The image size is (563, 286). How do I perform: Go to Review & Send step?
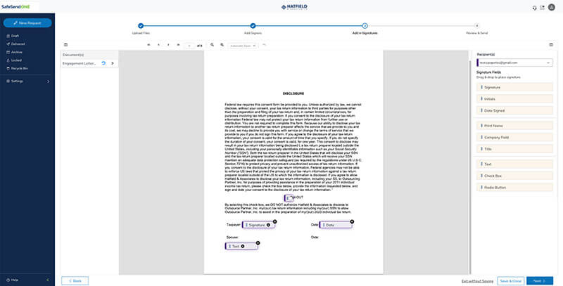(x=477, y=26)
